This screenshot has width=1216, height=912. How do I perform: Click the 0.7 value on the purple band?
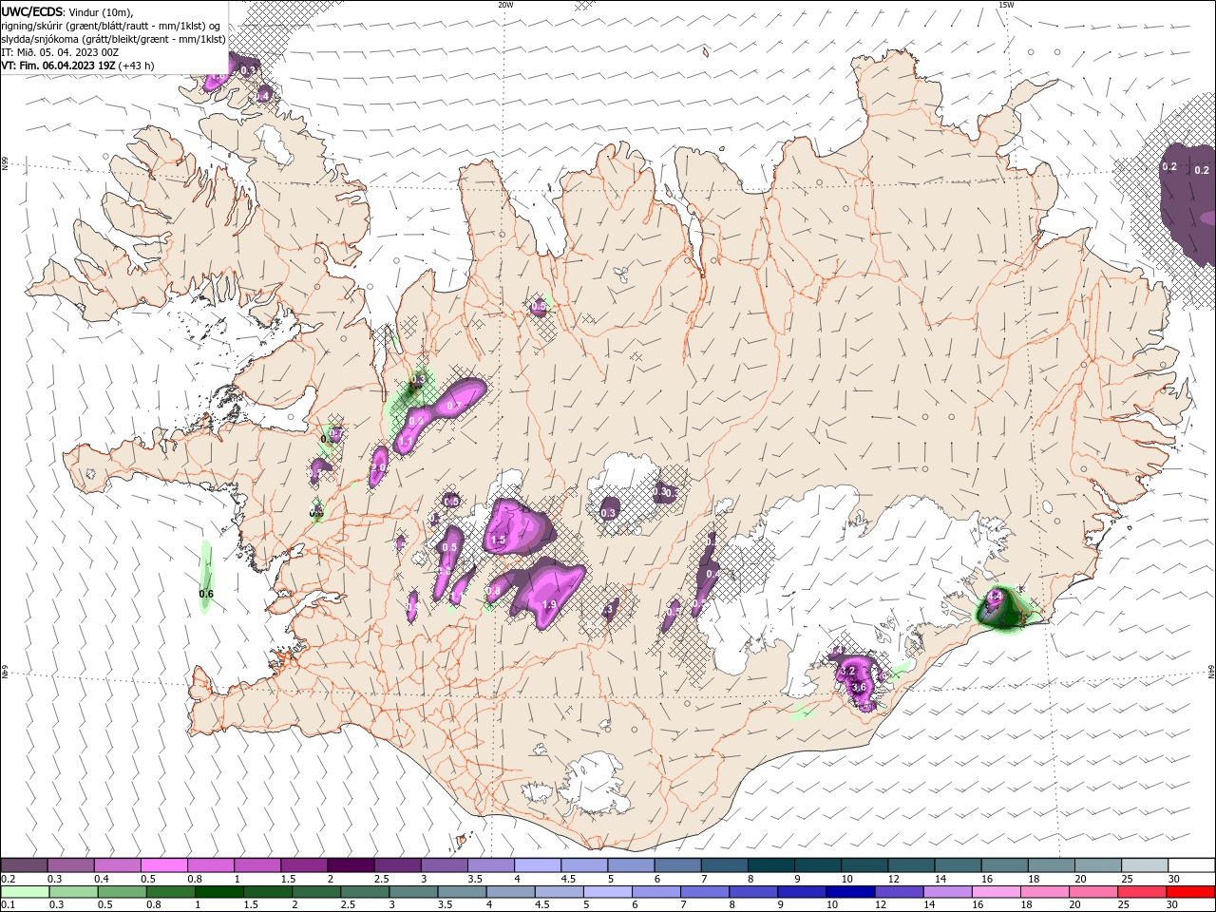click(453, 407)
